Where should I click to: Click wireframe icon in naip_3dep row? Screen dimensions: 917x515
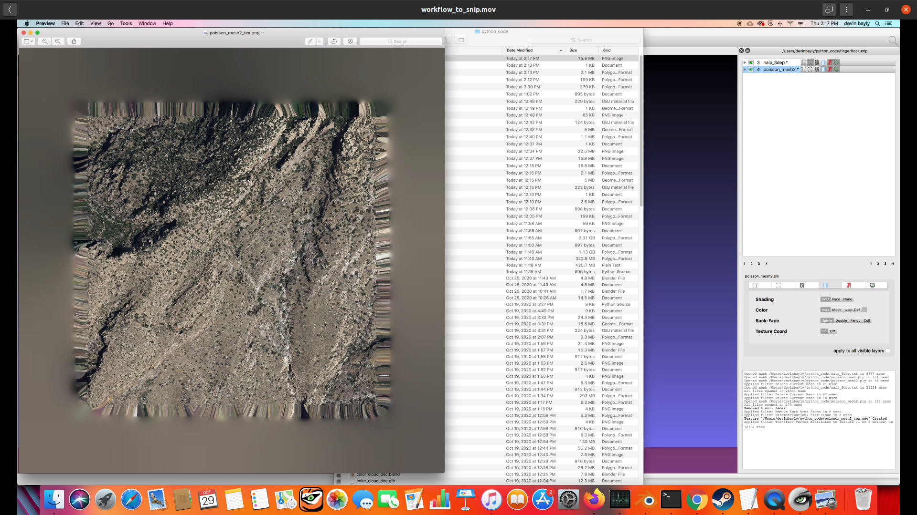pos(817,62)
